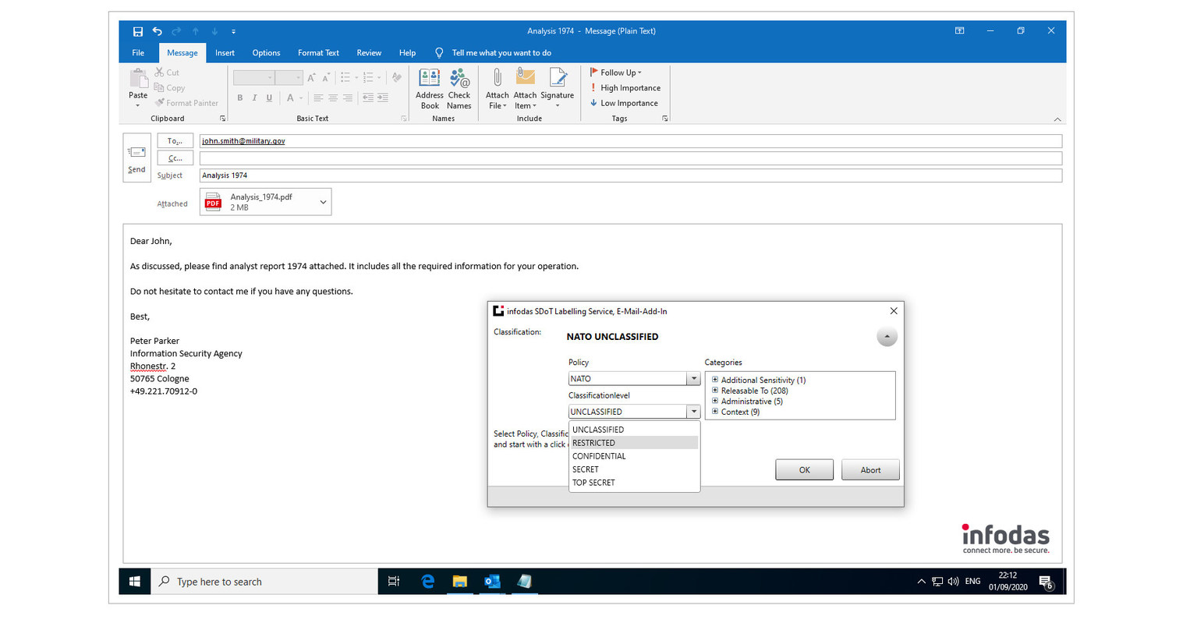Toggle Low Importance tag
This screenshot has width=1190, height=623.
(624, 103)
